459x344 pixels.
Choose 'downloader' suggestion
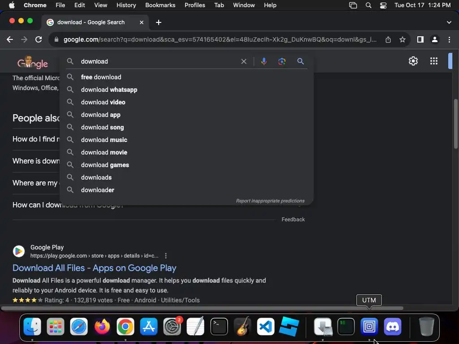click(x=186, y=190)
